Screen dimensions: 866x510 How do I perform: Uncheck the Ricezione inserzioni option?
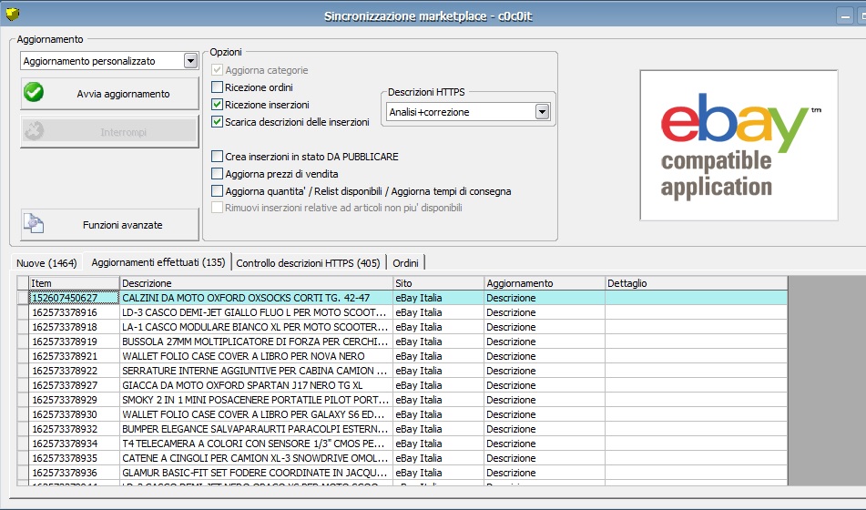(217, 105)
